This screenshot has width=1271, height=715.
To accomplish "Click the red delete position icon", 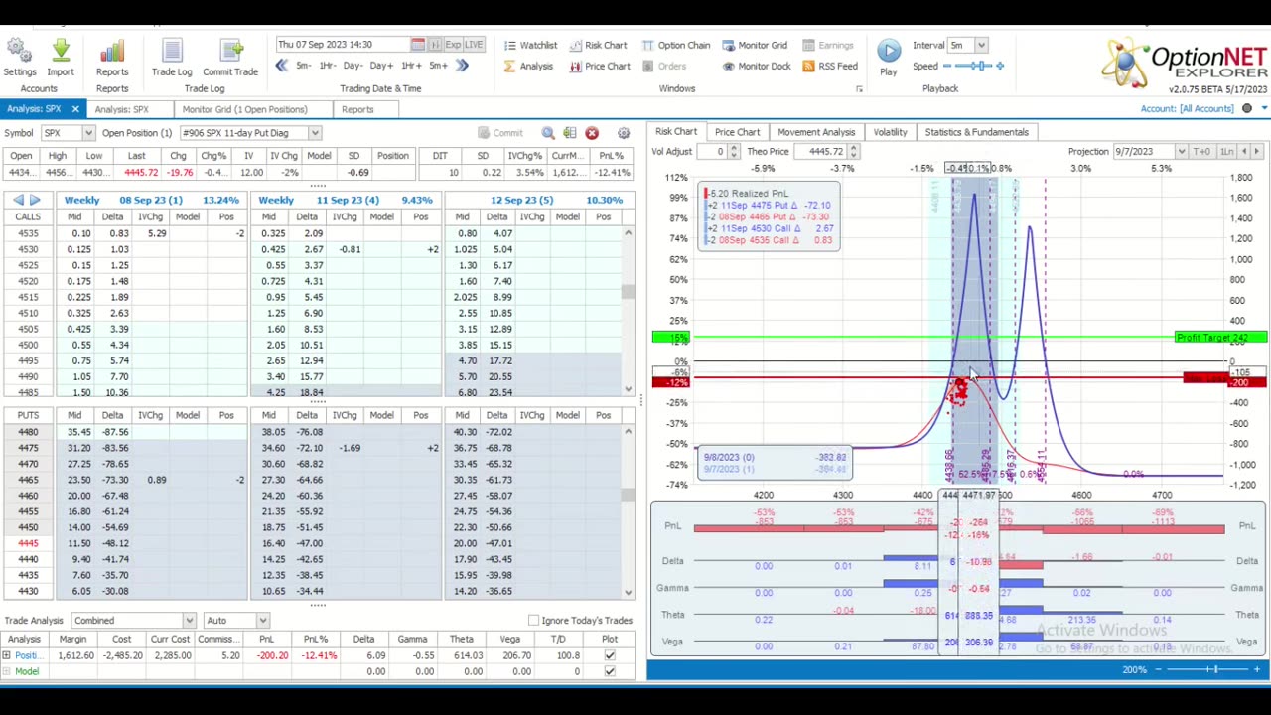I will coord(592,133).
